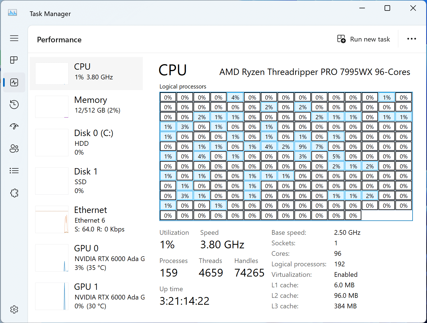Click the 5% logical processor cell
The image size is (427, 323).
click(x=336, y=157)
